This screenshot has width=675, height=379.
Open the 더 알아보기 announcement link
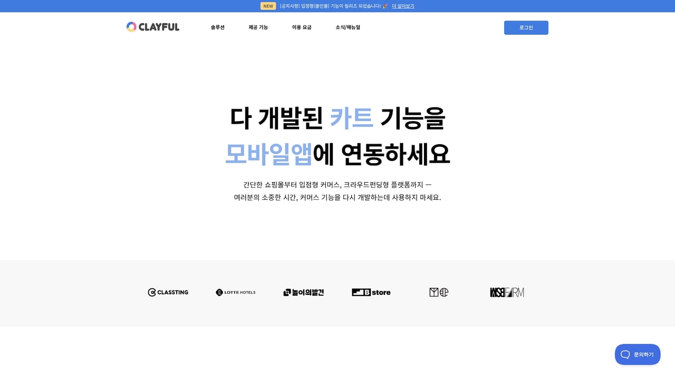tap(402, 6)
